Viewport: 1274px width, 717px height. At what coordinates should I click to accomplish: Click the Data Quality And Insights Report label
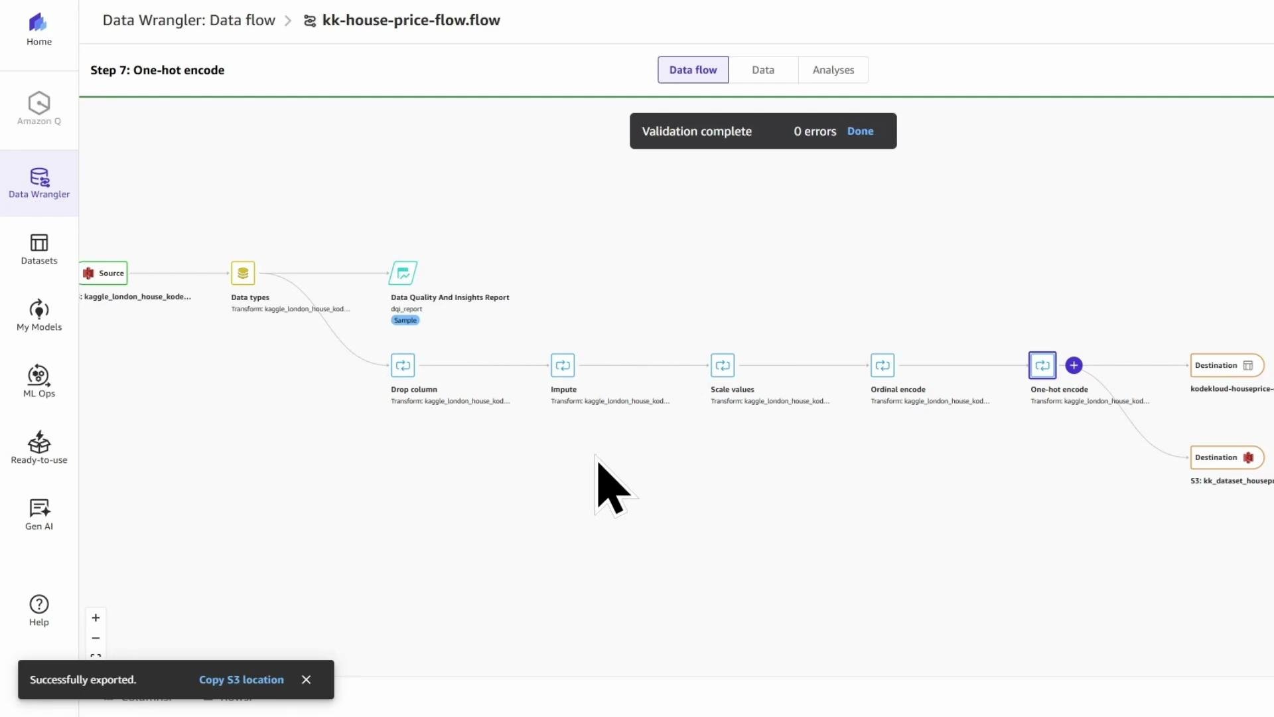[x=450, y=297]
